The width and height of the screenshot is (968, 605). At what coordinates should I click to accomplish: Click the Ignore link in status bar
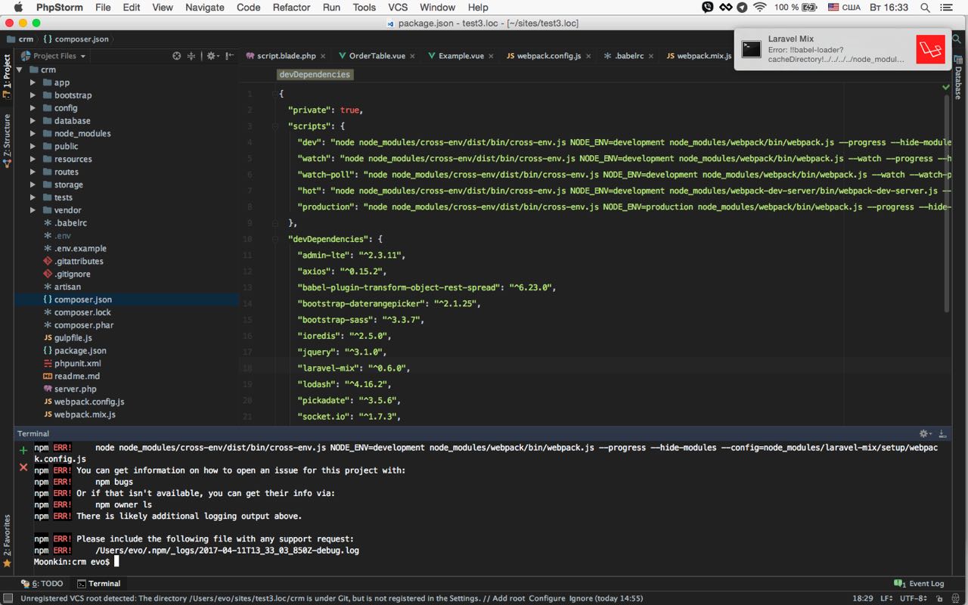582,598
